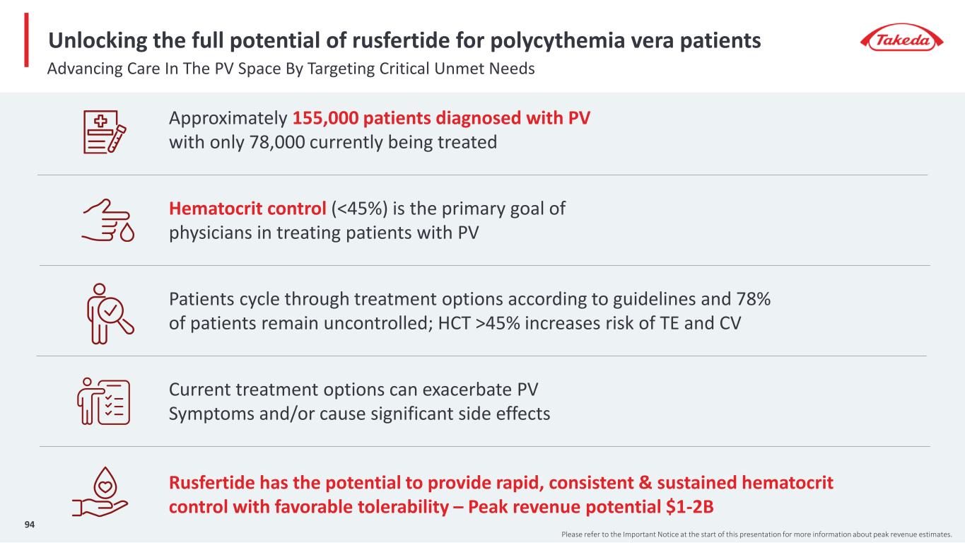The height and width of the screenshot is (543, 965).
Task: Select the hand with blood drop icon
Action: tap(107, 221)
